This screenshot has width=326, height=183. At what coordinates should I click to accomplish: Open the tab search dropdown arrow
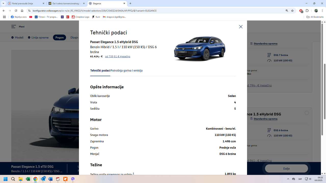click(3, 4)
